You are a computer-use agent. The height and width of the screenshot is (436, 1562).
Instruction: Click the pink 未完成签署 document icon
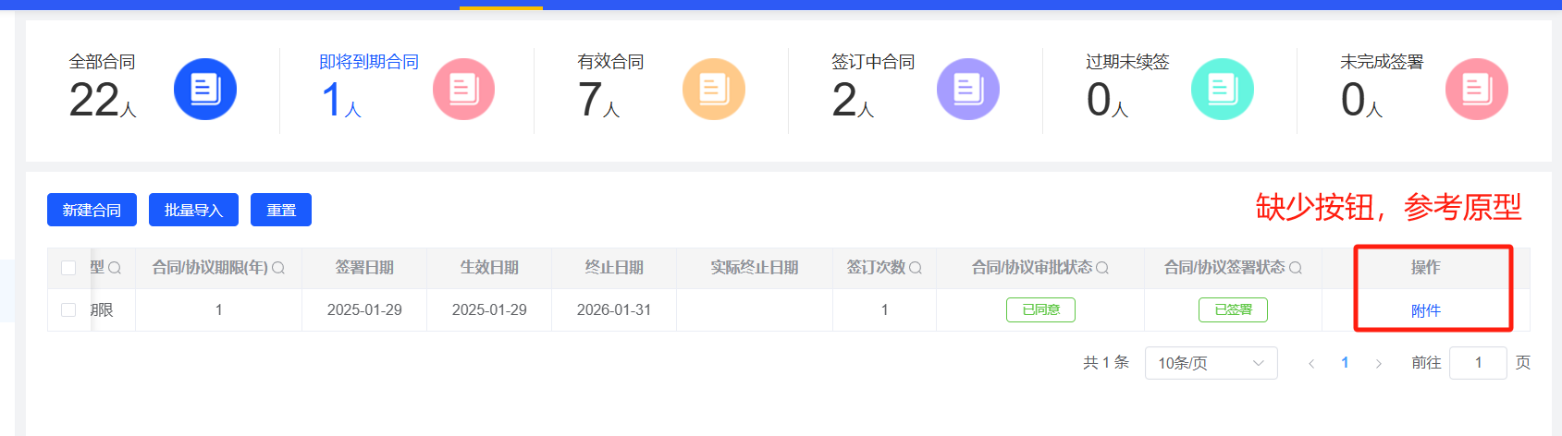click(x=1476, y=90)
